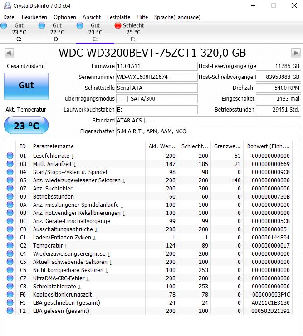Click status icon of Ausschaltungsabbrüche row
Viewport: 303px width, 336px height.
[10, 229]
